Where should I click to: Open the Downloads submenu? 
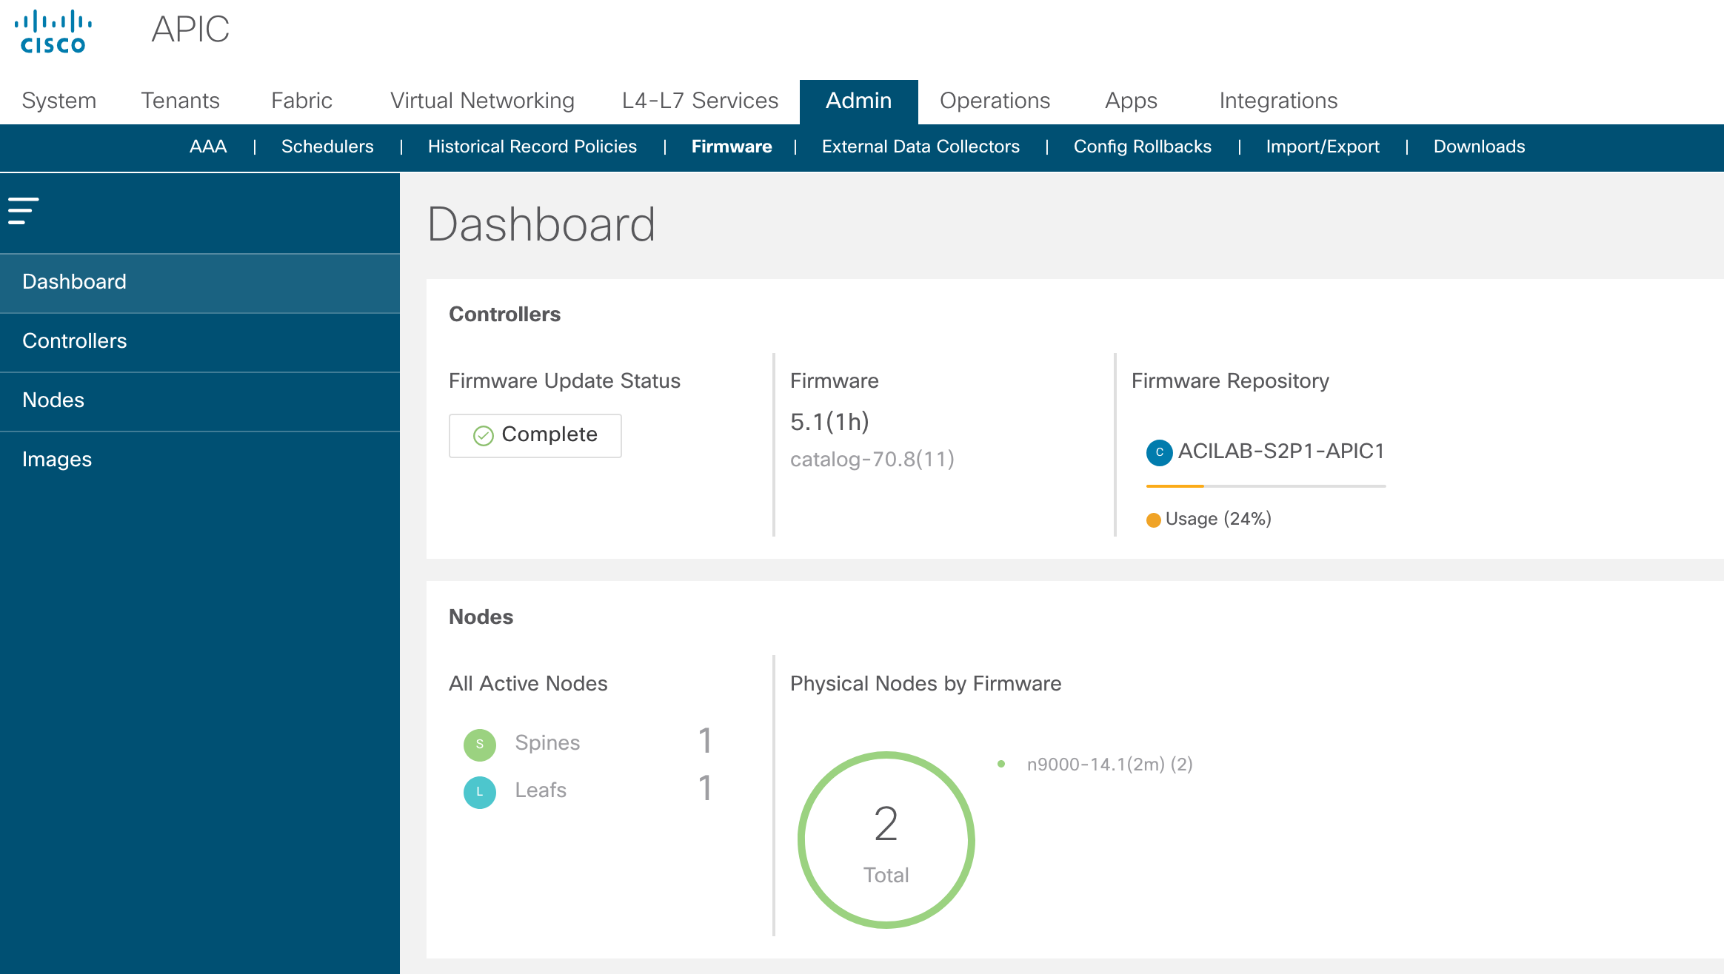pos(1480,147)
